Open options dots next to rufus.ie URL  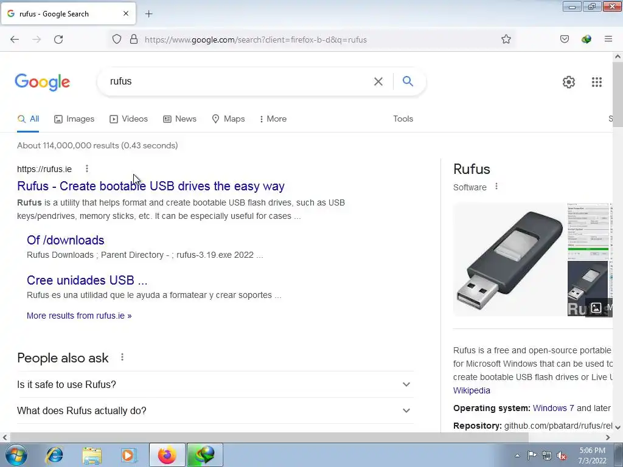coord(86,169)
